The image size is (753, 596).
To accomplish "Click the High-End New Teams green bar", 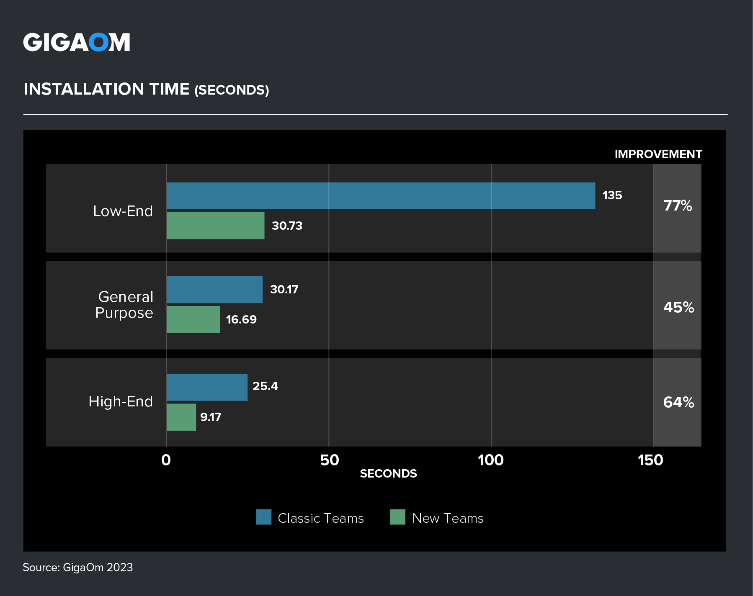I will click(181, 417).
